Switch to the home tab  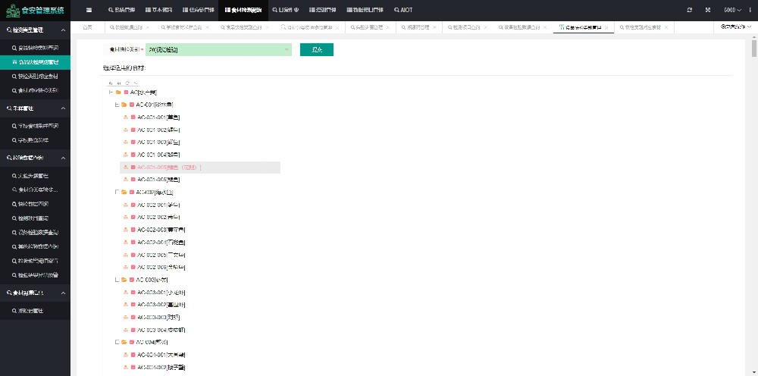(x=88, y=27)
